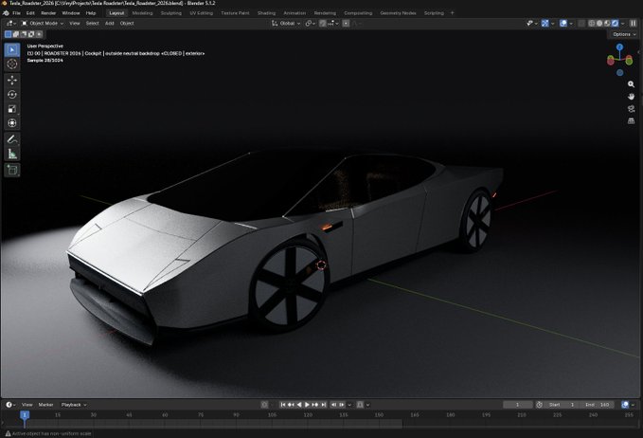
Task: Open the editor type dropdown in viewport header
Action: [10, 24]
